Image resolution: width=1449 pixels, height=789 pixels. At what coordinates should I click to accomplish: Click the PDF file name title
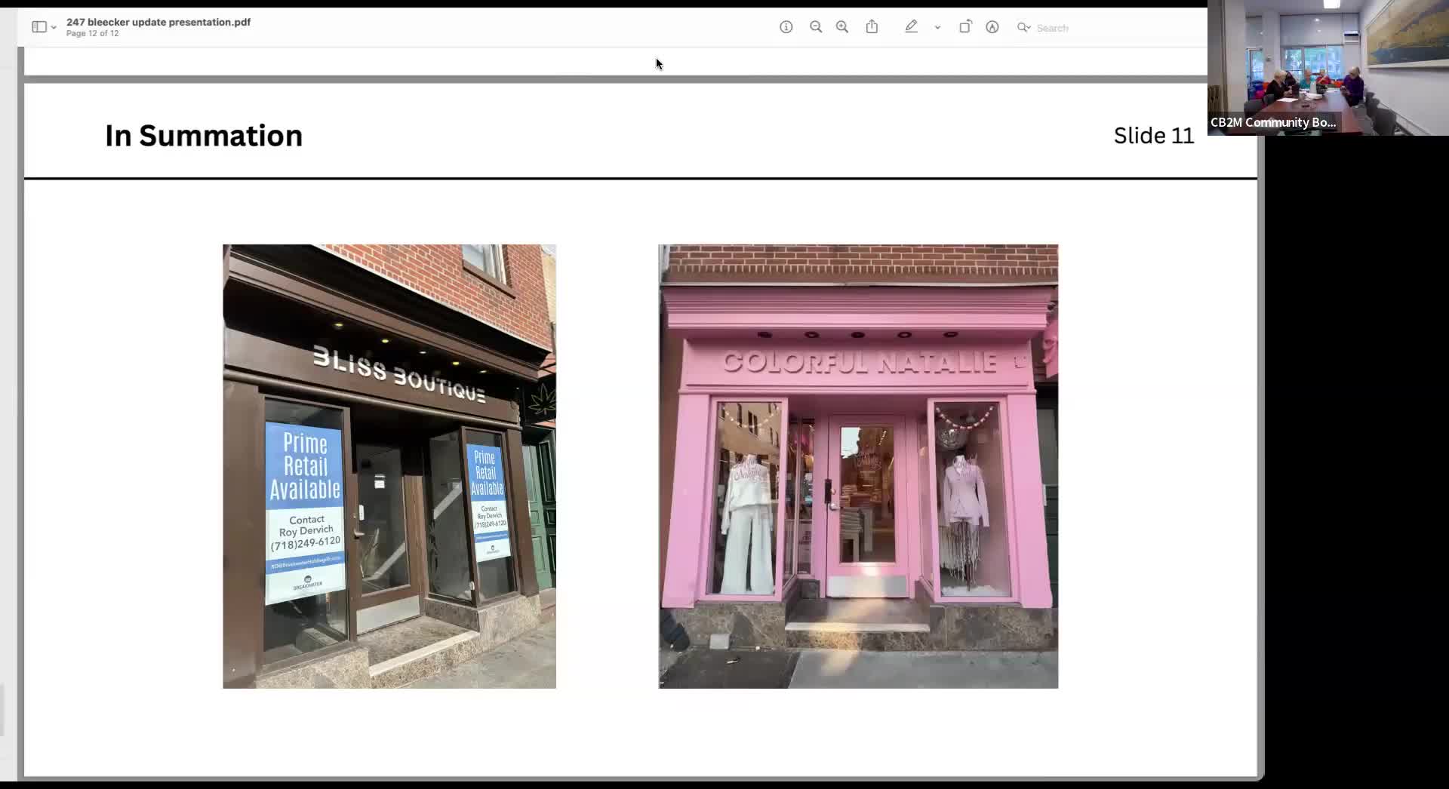point(158,22)
